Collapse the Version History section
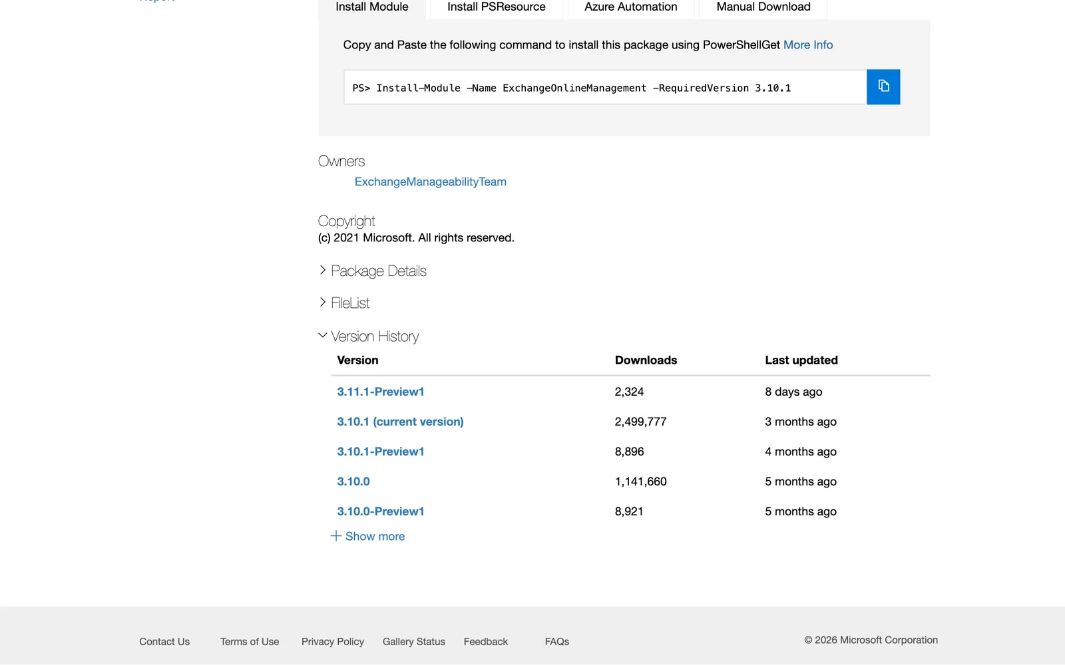This screenshot has width=1065, height=665. (x=369, y=336)
